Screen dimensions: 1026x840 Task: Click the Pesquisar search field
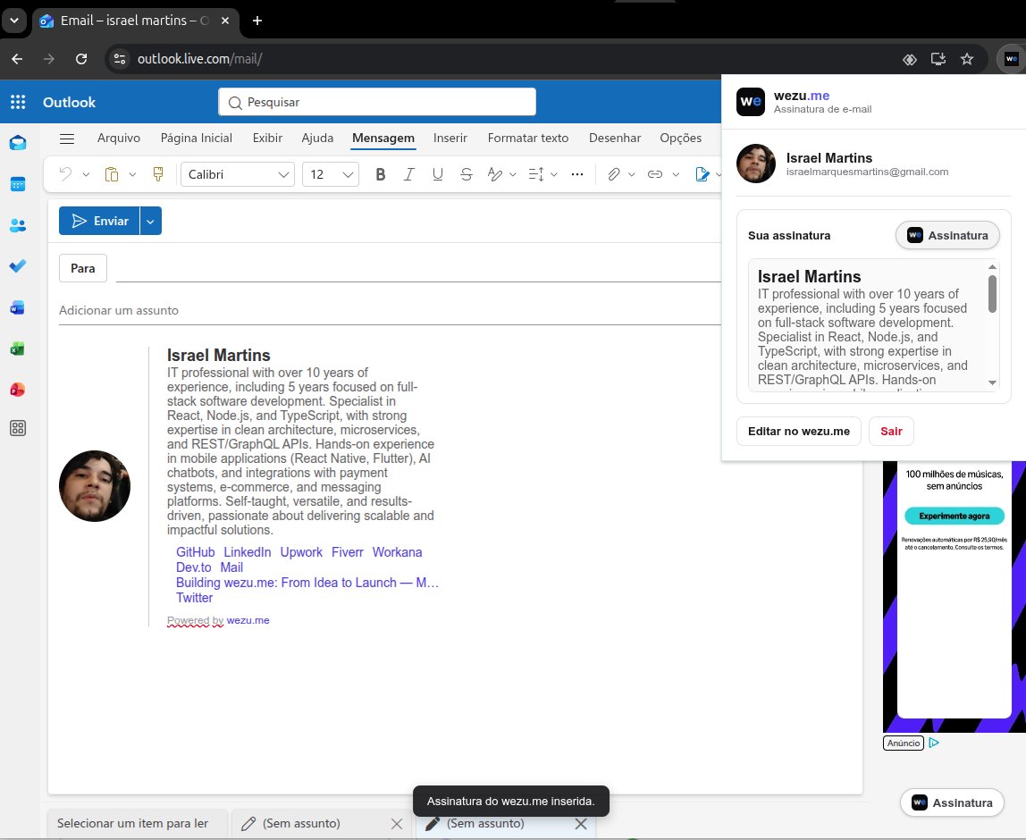(377, 102)
